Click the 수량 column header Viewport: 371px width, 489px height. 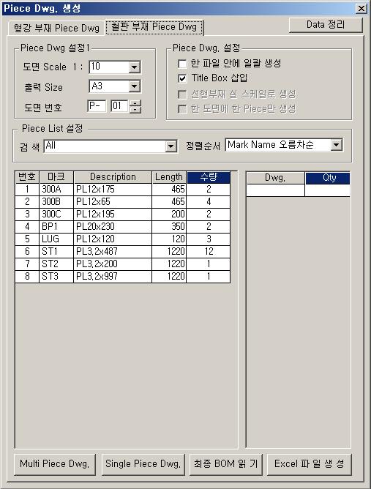(209, 177)
